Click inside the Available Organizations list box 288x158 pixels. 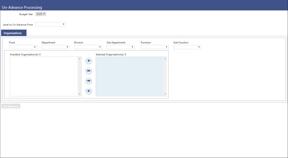coord(44,76)
